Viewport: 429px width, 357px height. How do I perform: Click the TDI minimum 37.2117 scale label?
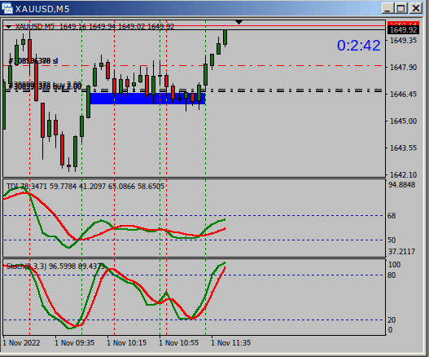401,252
